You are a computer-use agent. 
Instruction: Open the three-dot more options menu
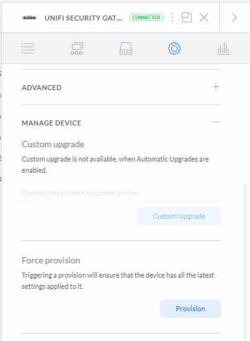[172, 17]
